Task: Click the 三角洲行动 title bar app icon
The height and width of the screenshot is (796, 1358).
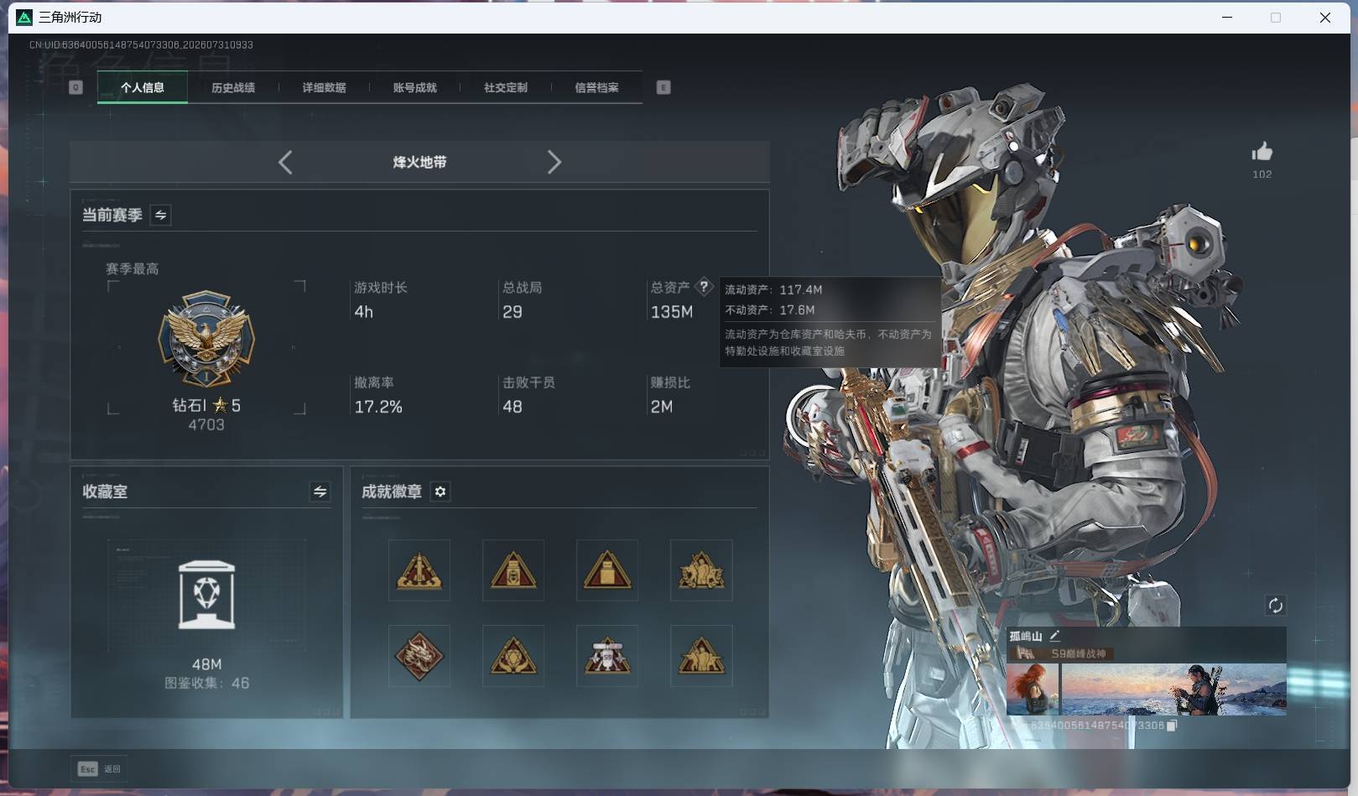Action: (24, 18)
